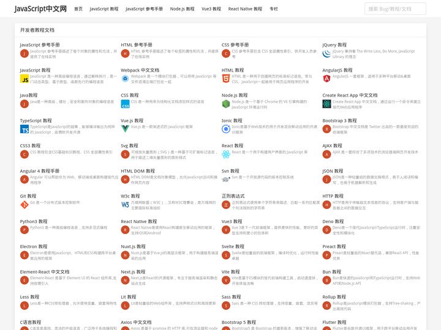Screen dimensions: 441x330
Task: Click the round B icon of Bootstrap 3 教程
Action: coord(326,129)
